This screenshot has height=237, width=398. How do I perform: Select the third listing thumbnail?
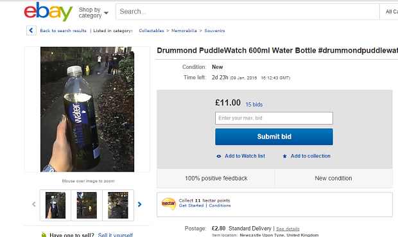(x=118, y=206)
